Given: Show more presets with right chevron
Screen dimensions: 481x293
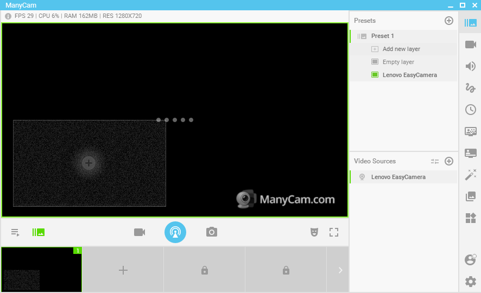Looking at the screenshot, I should point(340,270).
